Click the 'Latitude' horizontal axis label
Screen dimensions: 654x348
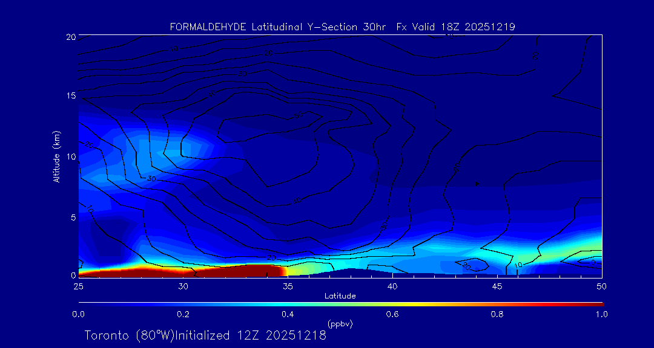point(340,296)
